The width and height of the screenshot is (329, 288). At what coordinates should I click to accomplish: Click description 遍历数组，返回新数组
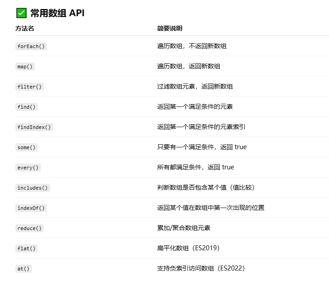[x=189, y=66]
